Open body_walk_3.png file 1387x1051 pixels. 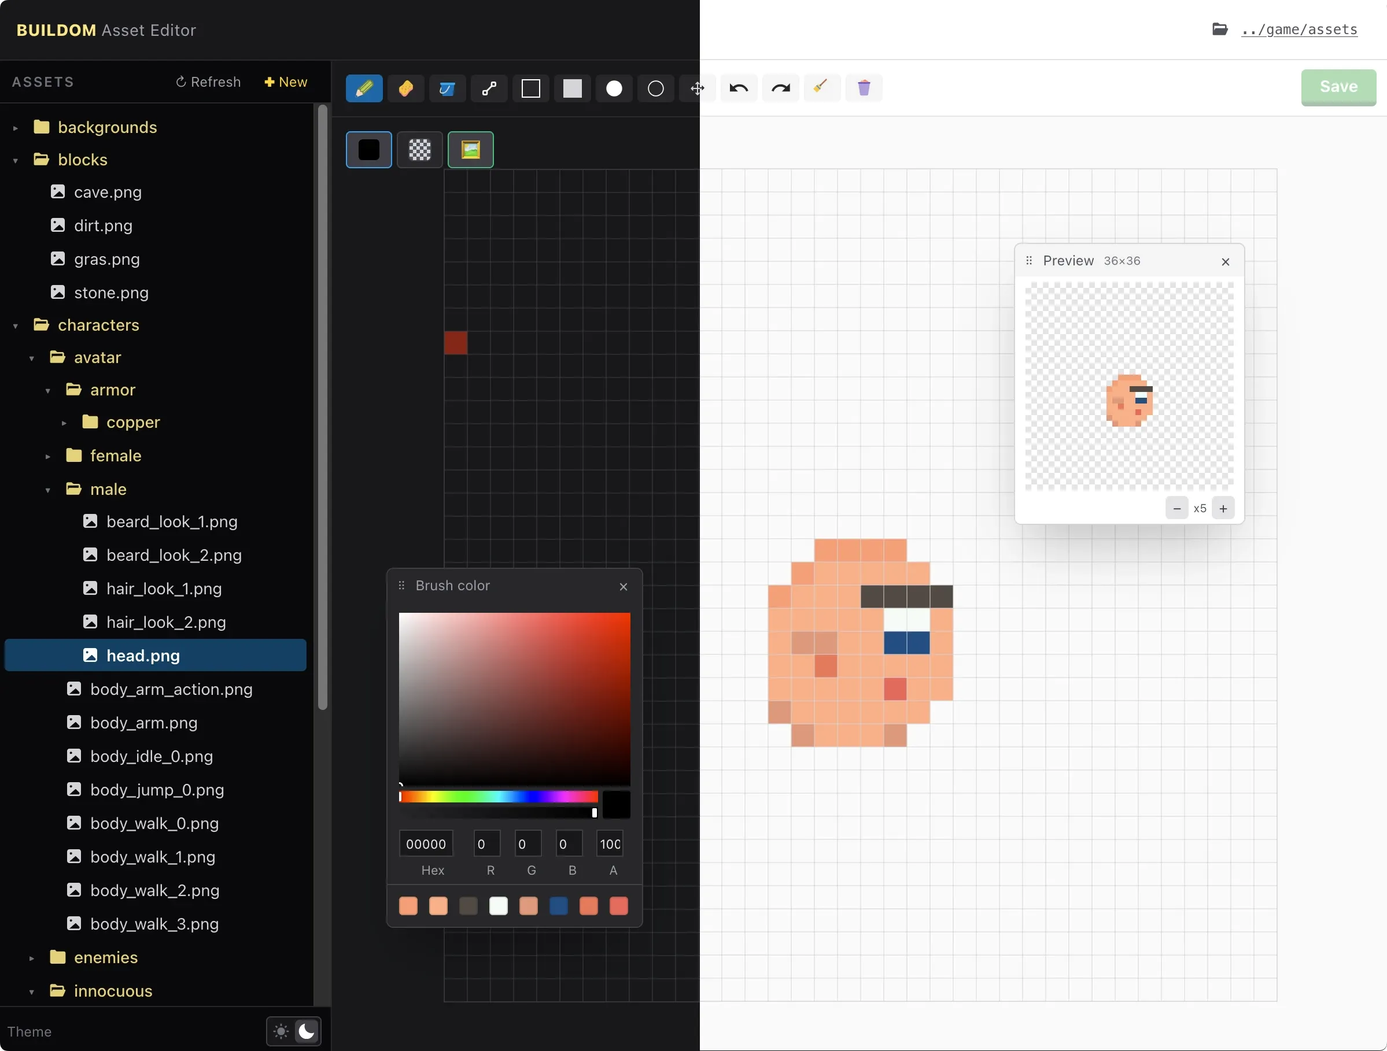coord(156,924)
